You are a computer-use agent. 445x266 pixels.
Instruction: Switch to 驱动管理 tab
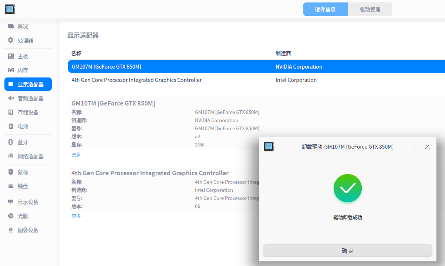[x=370, y=9]
